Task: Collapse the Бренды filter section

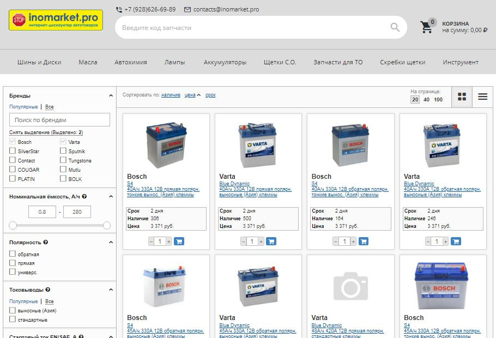Action: tap(111, 95)
